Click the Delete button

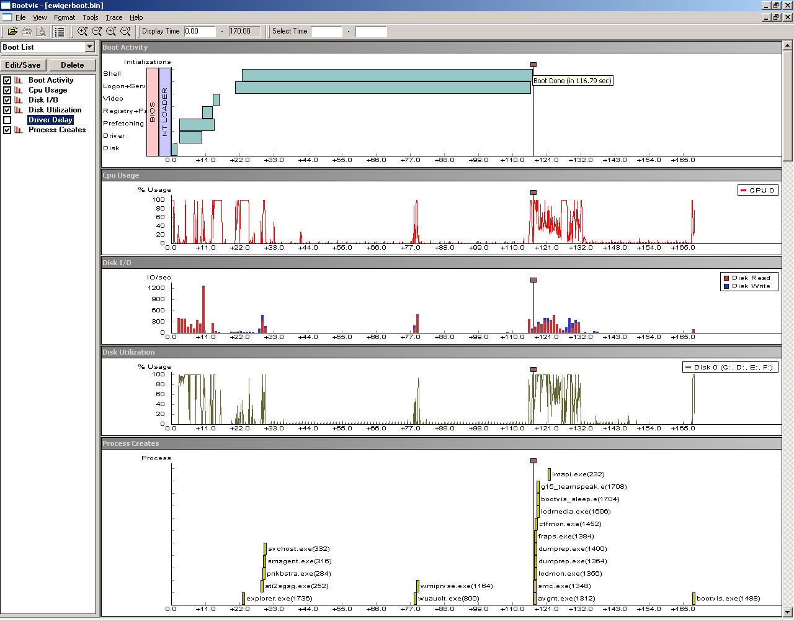[73, 65]
